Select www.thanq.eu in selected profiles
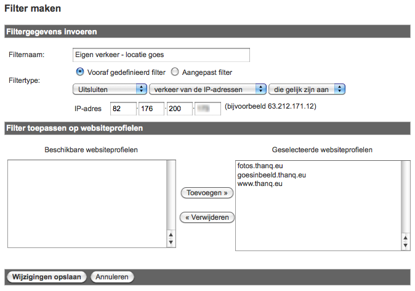This screenshot has width=415, height=291. point(259,183)
